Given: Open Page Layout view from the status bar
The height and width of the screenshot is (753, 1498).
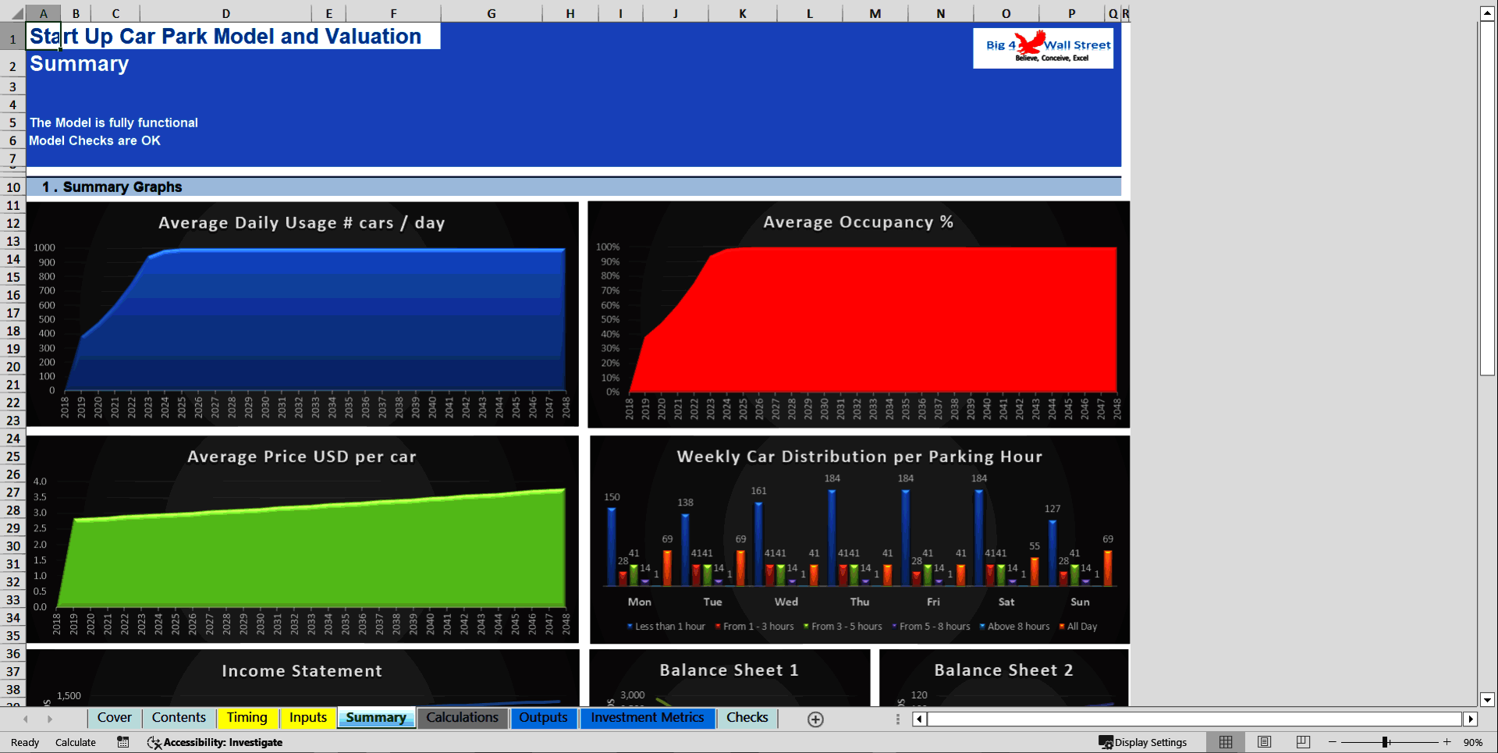Looking at the screenshot, I should tap(1264, 741).
